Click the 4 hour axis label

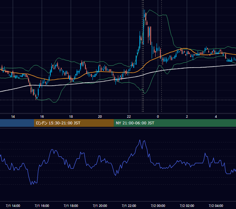[x=216, y=117]
